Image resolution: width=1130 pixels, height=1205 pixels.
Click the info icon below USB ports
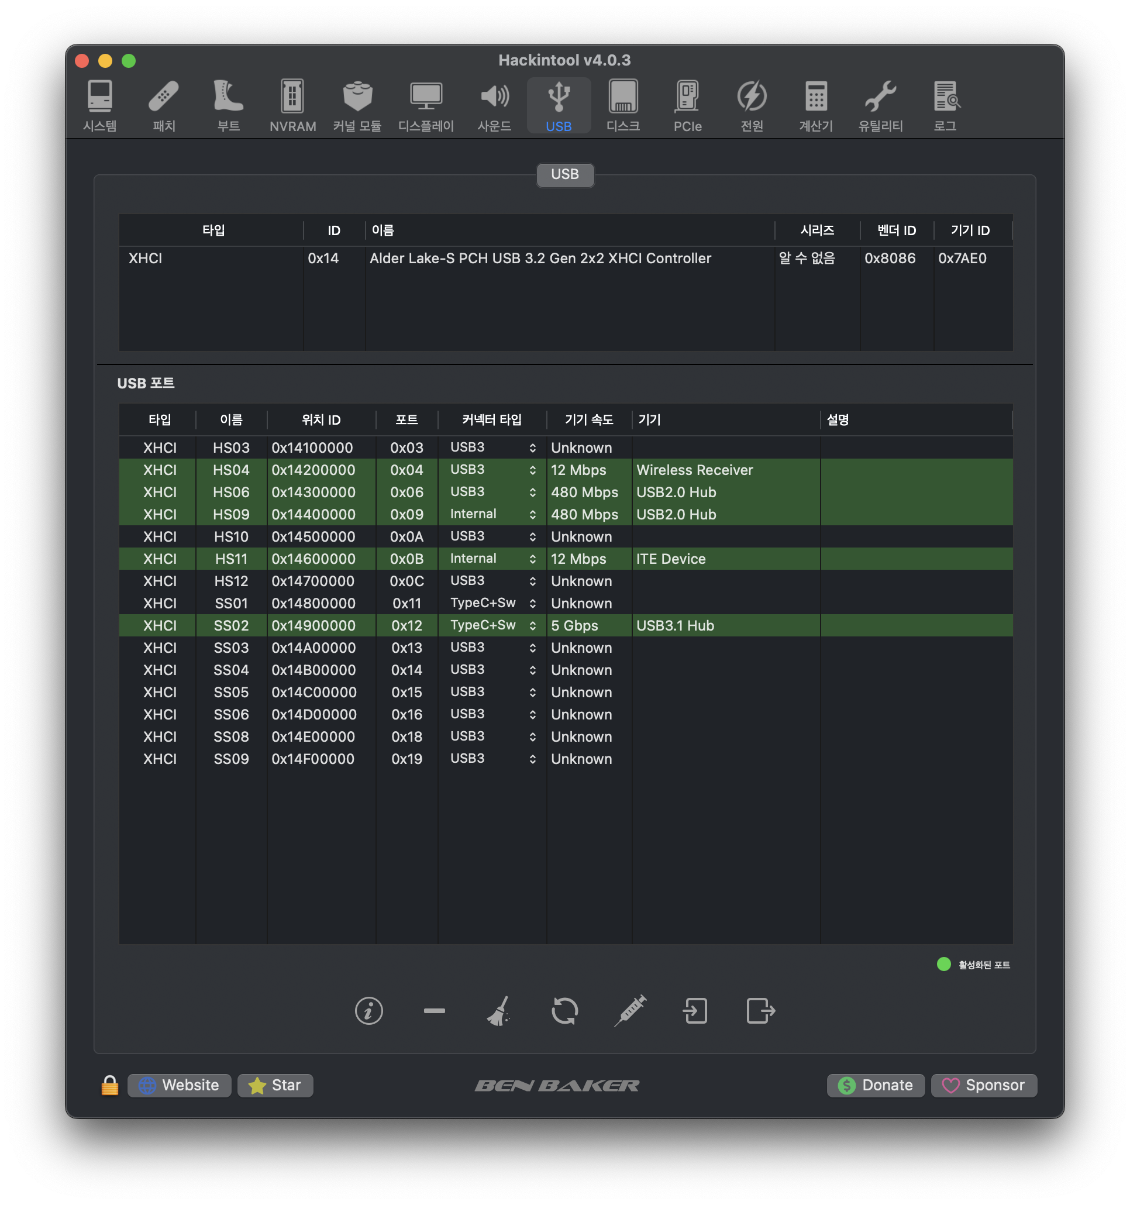pos(368,1010)
